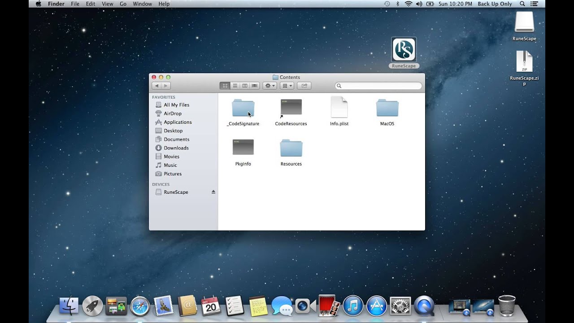The image size is (574, 323).
Task: Switch to icon view in Finder toolbar
Action: 225,86
